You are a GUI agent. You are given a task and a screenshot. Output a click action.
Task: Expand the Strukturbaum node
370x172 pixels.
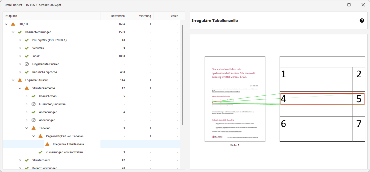(x=20, y=160)
